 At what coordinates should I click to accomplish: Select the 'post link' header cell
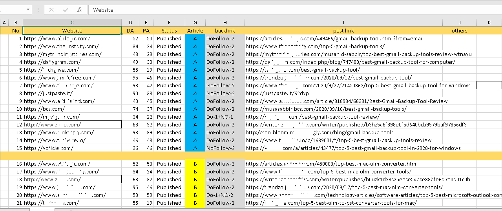[x=343, y=31]
